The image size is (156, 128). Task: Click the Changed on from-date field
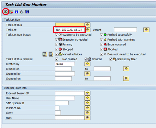coord(63,79)
